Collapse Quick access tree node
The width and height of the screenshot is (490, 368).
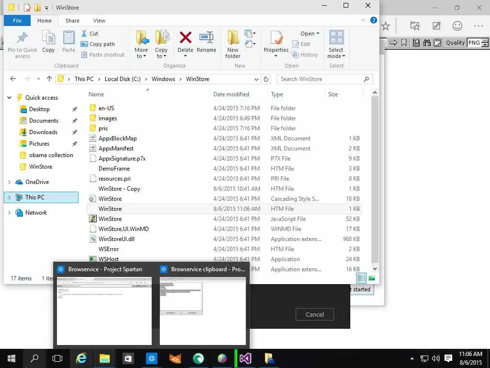10,98
